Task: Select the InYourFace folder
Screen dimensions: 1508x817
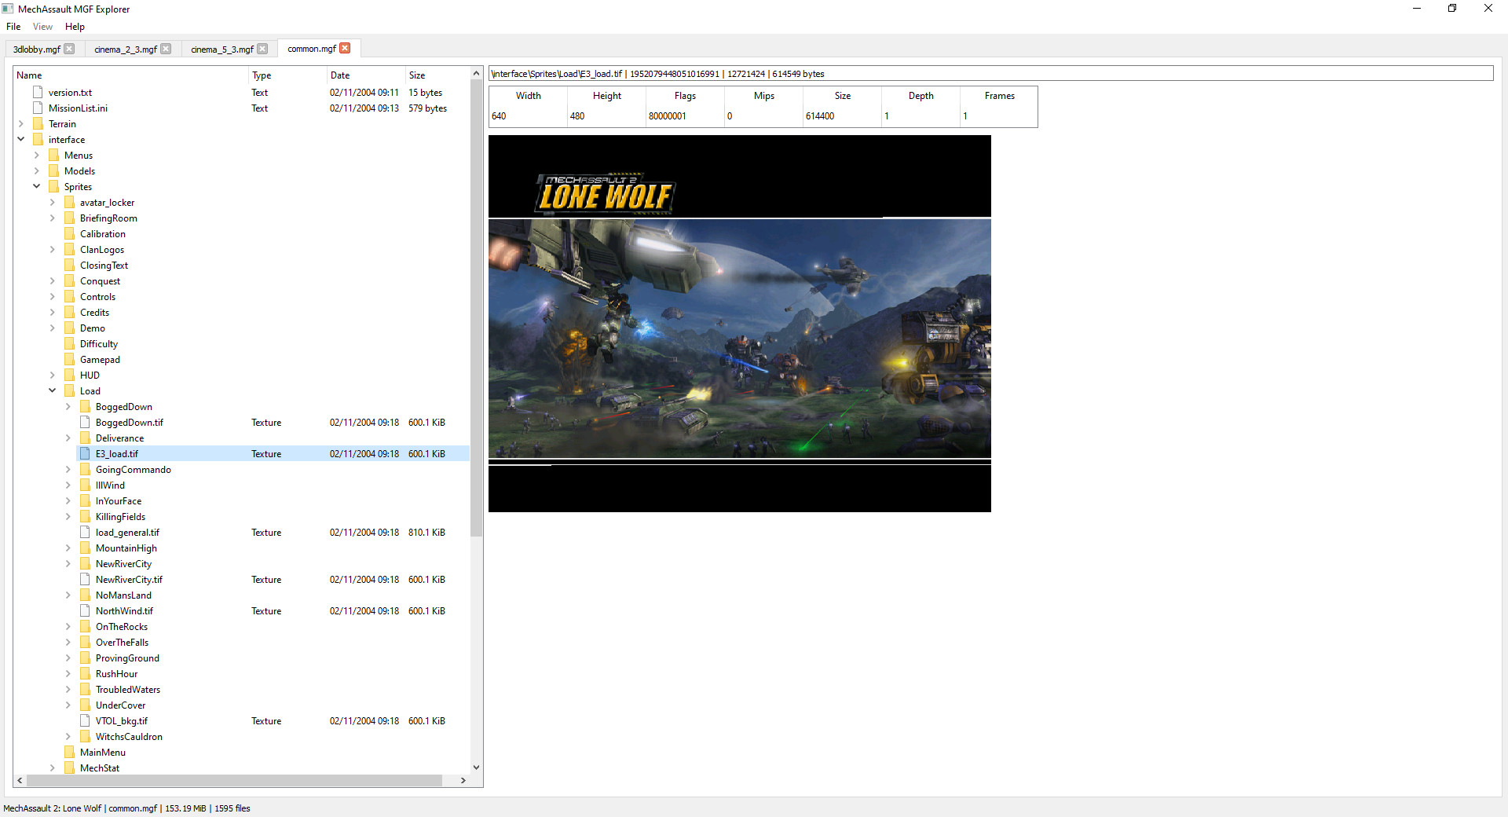Action: coord(119,501)
